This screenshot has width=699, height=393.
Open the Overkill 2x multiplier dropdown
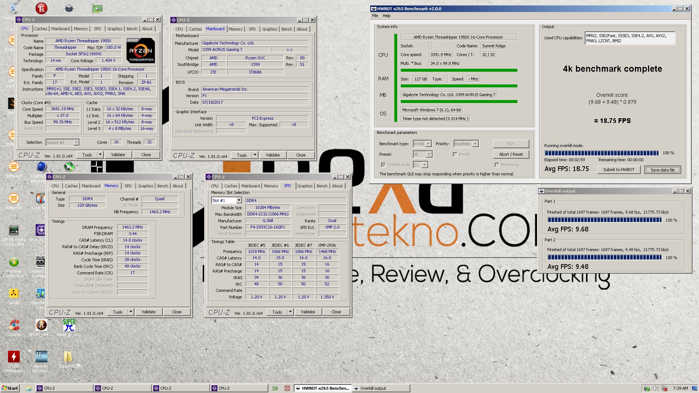point(420,165)
